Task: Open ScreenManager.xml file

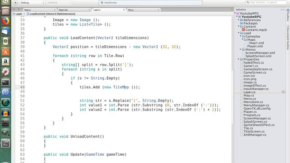Action: (x=260, y=53)
